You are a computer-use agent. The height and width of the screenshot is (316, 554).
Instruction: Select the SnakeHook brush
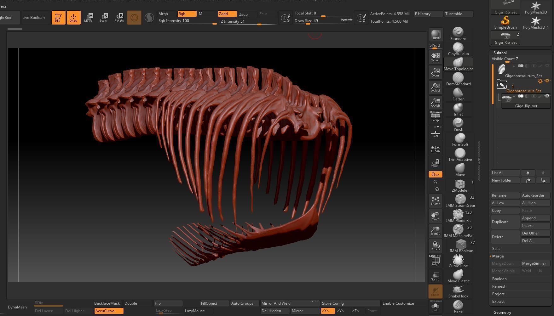(x=458, y=291)
